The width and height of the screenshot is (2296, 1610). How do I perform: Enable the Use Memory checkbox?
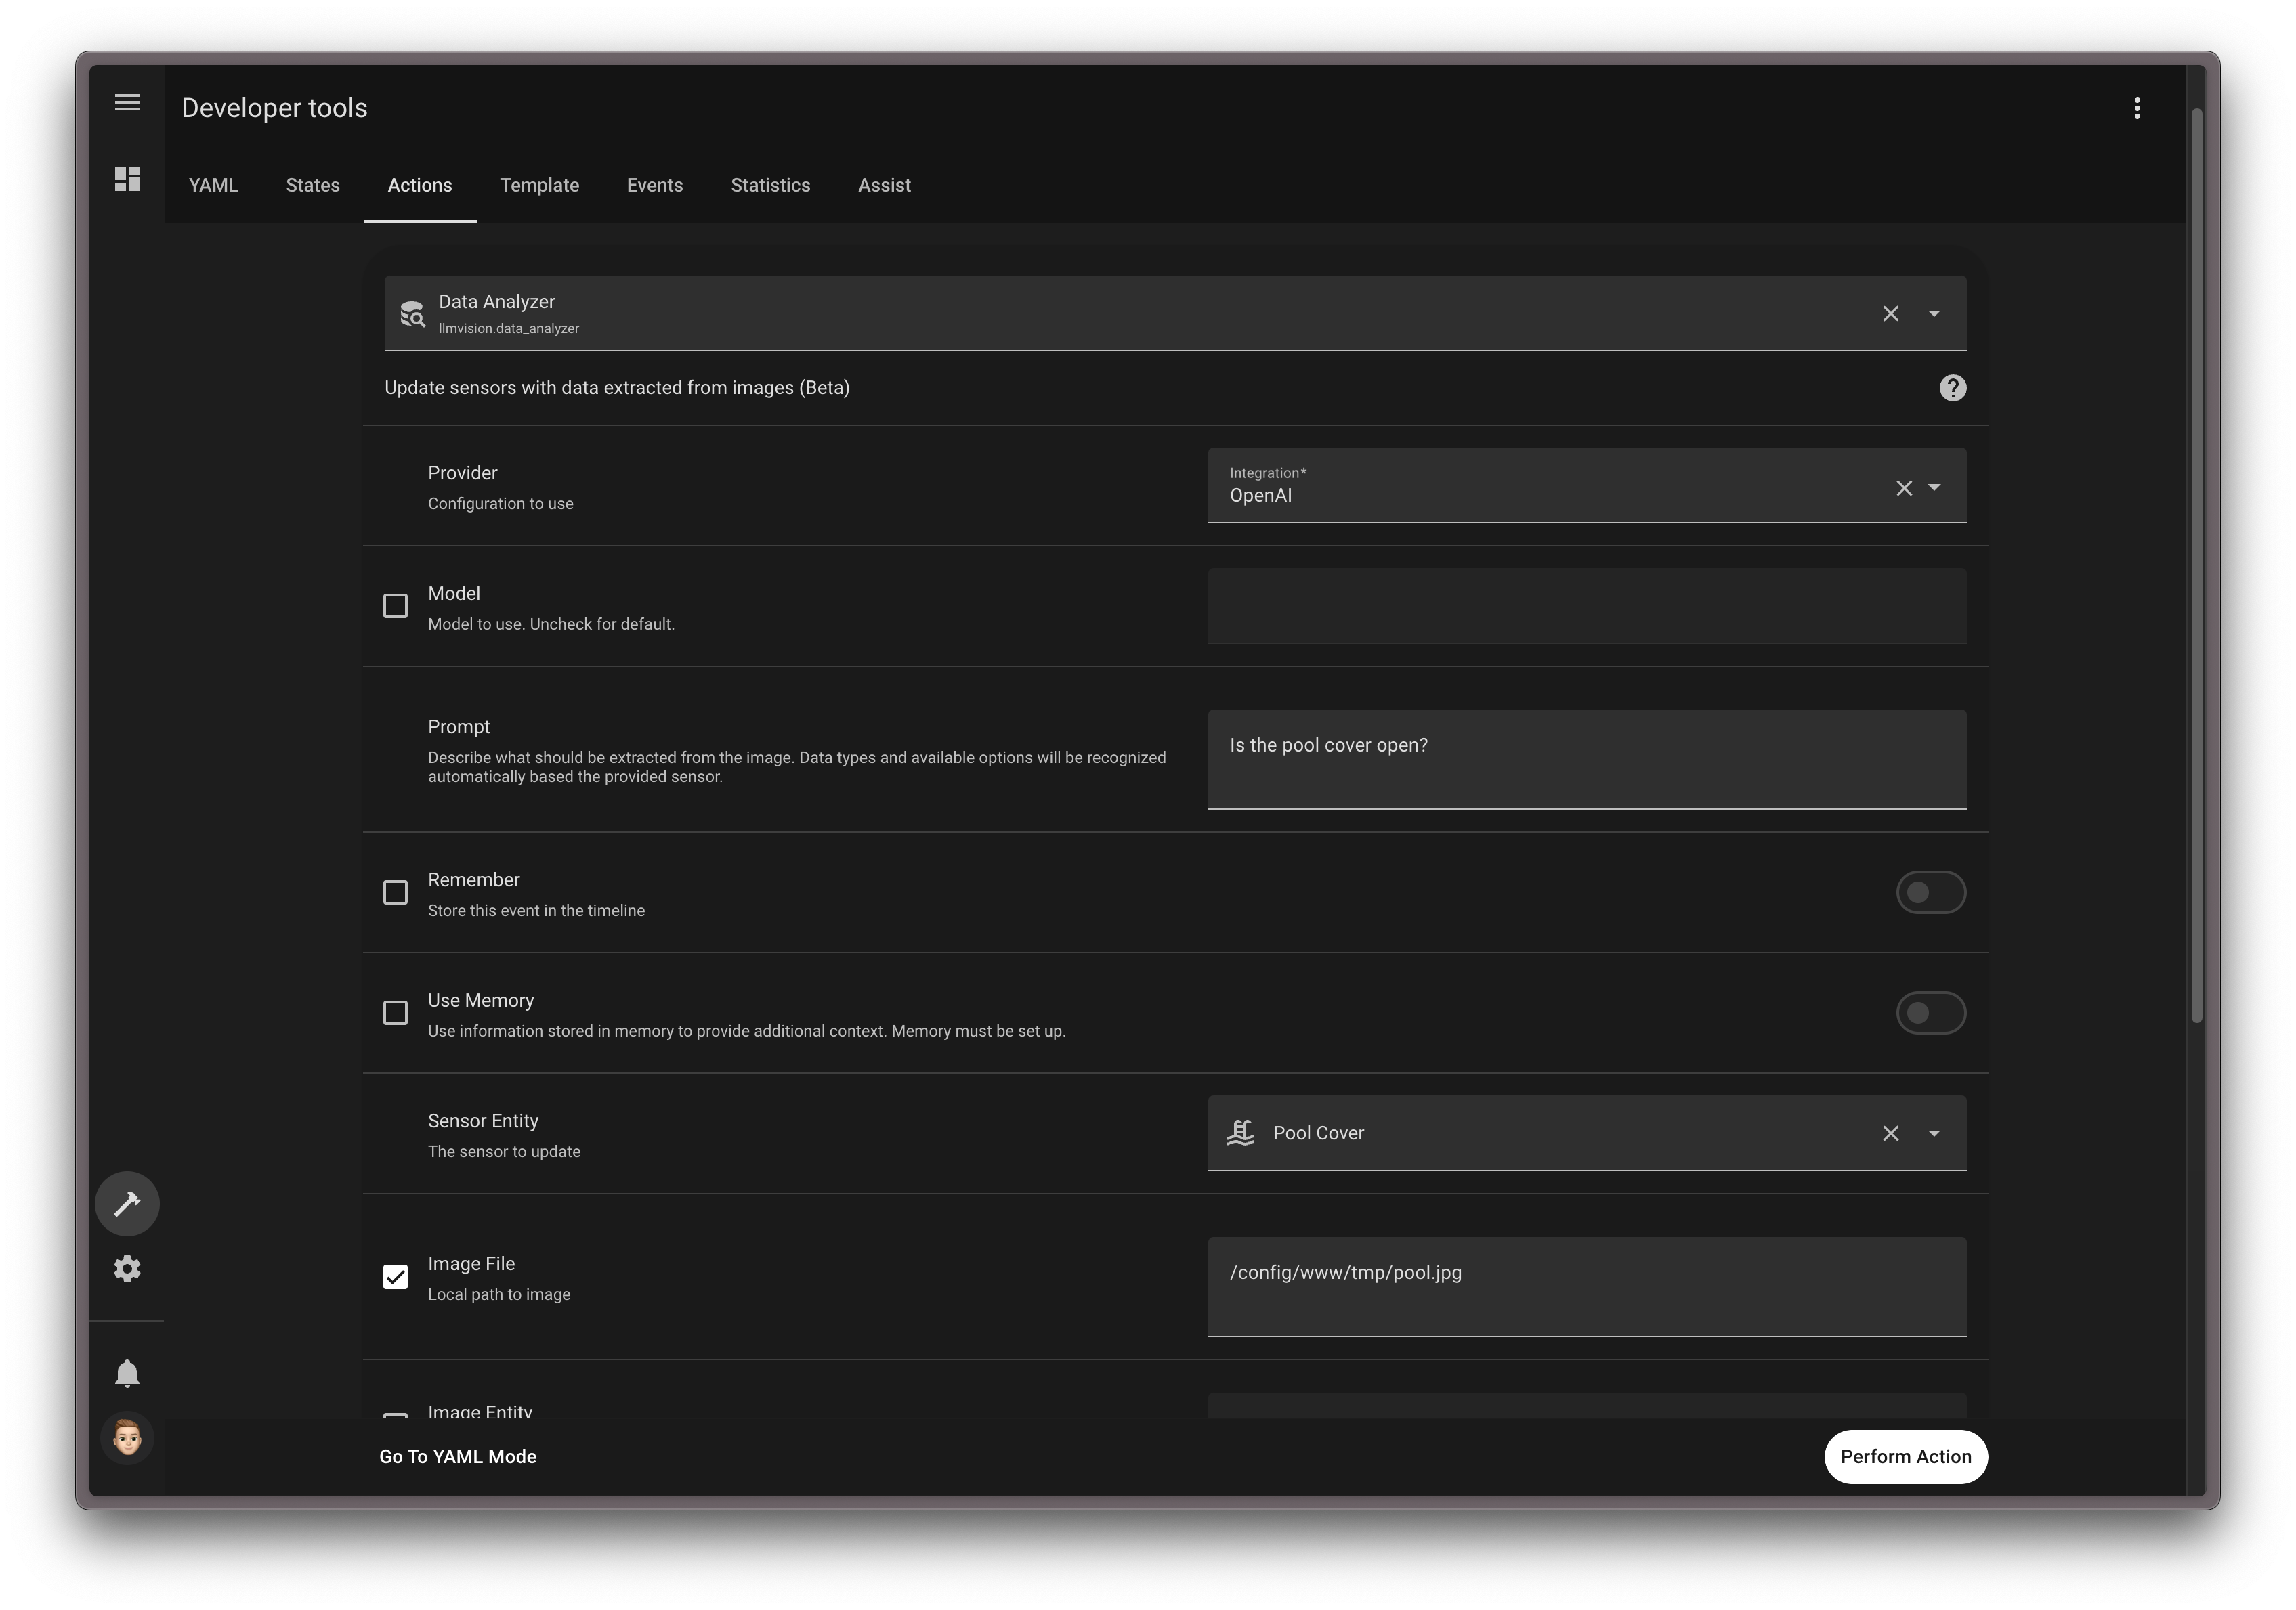[395, 1014]
